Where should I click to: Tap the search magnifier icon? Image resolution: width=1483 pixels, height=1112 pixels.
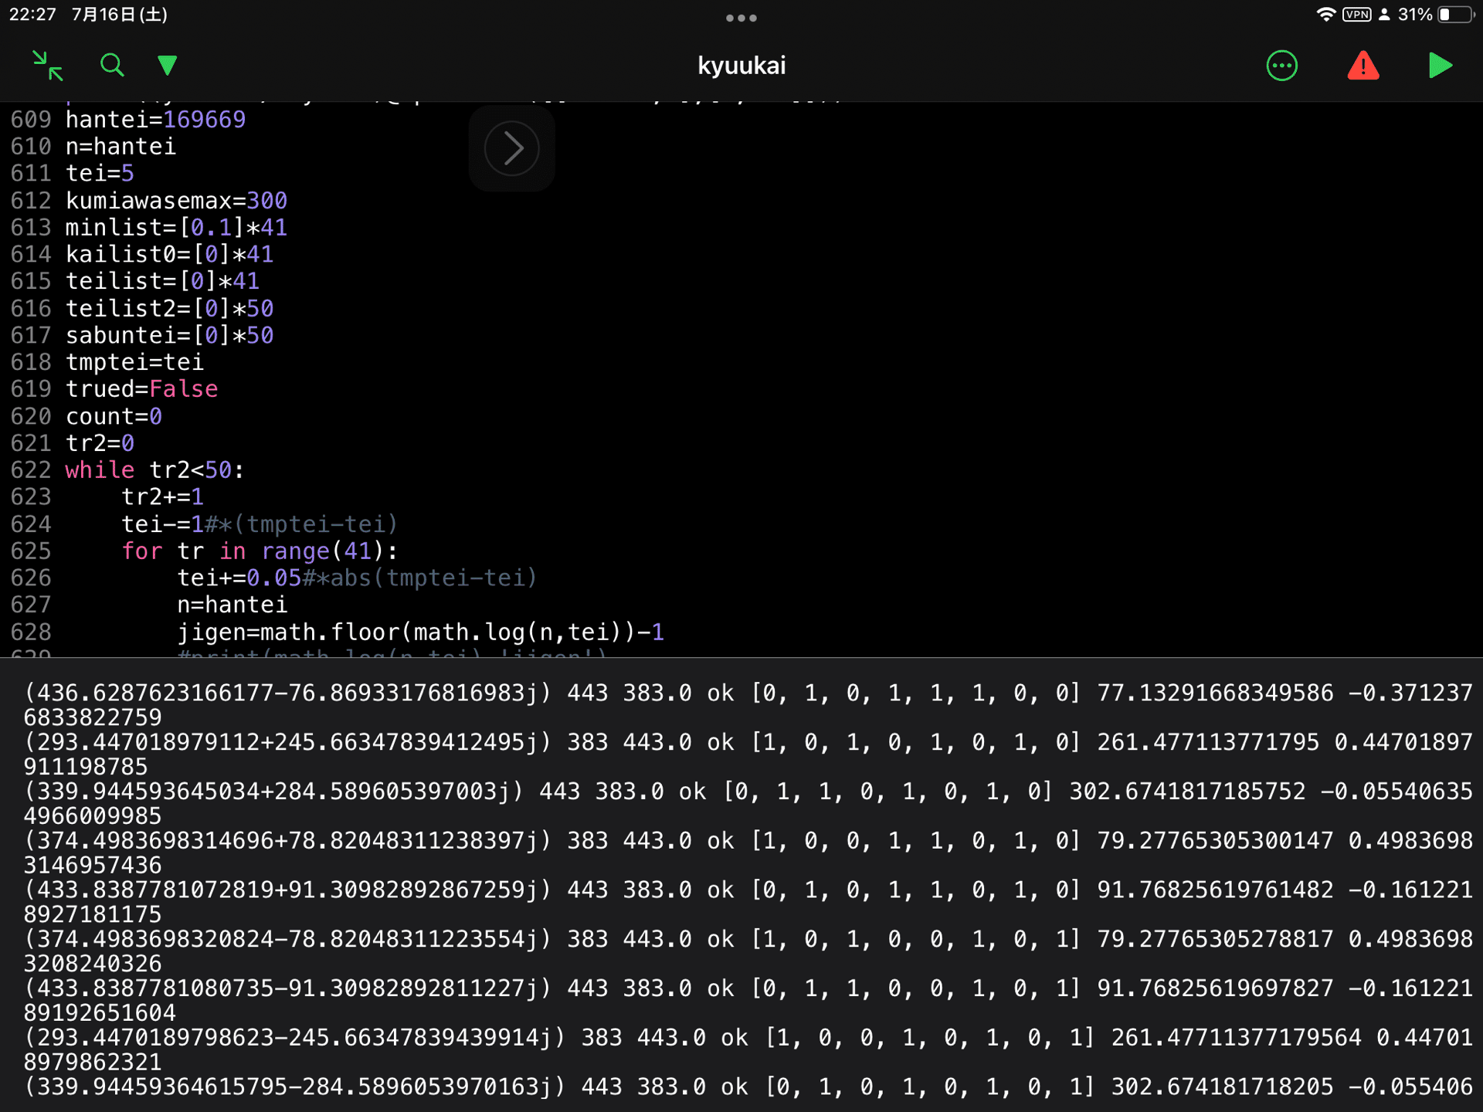pos(112,66)
